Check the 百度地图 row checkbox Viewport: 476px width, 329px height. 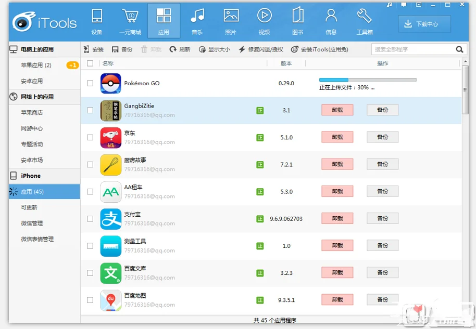90,300
